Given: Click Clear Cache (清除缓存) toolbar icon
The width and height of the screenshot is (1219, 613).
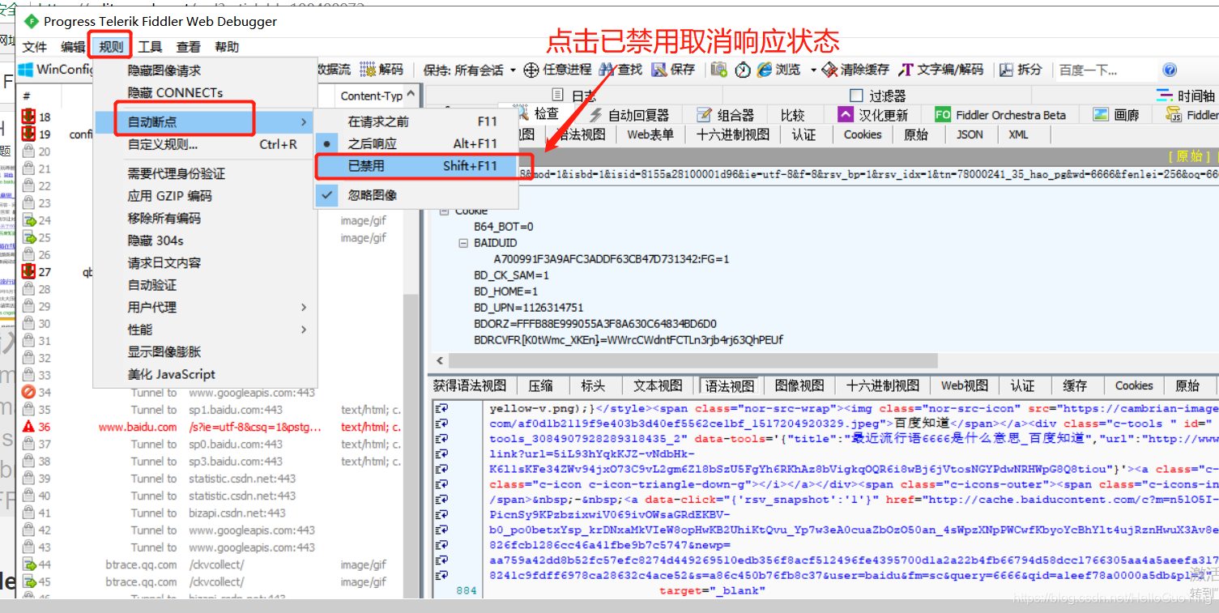Looking at the screenshot, I should coord(829,70).
